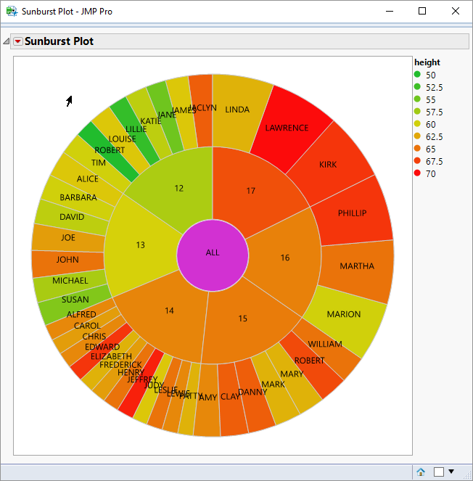Open the Sunburst Plot red triangle menu
This screenshot has width=473, height=481.
[x=18, y=41]
